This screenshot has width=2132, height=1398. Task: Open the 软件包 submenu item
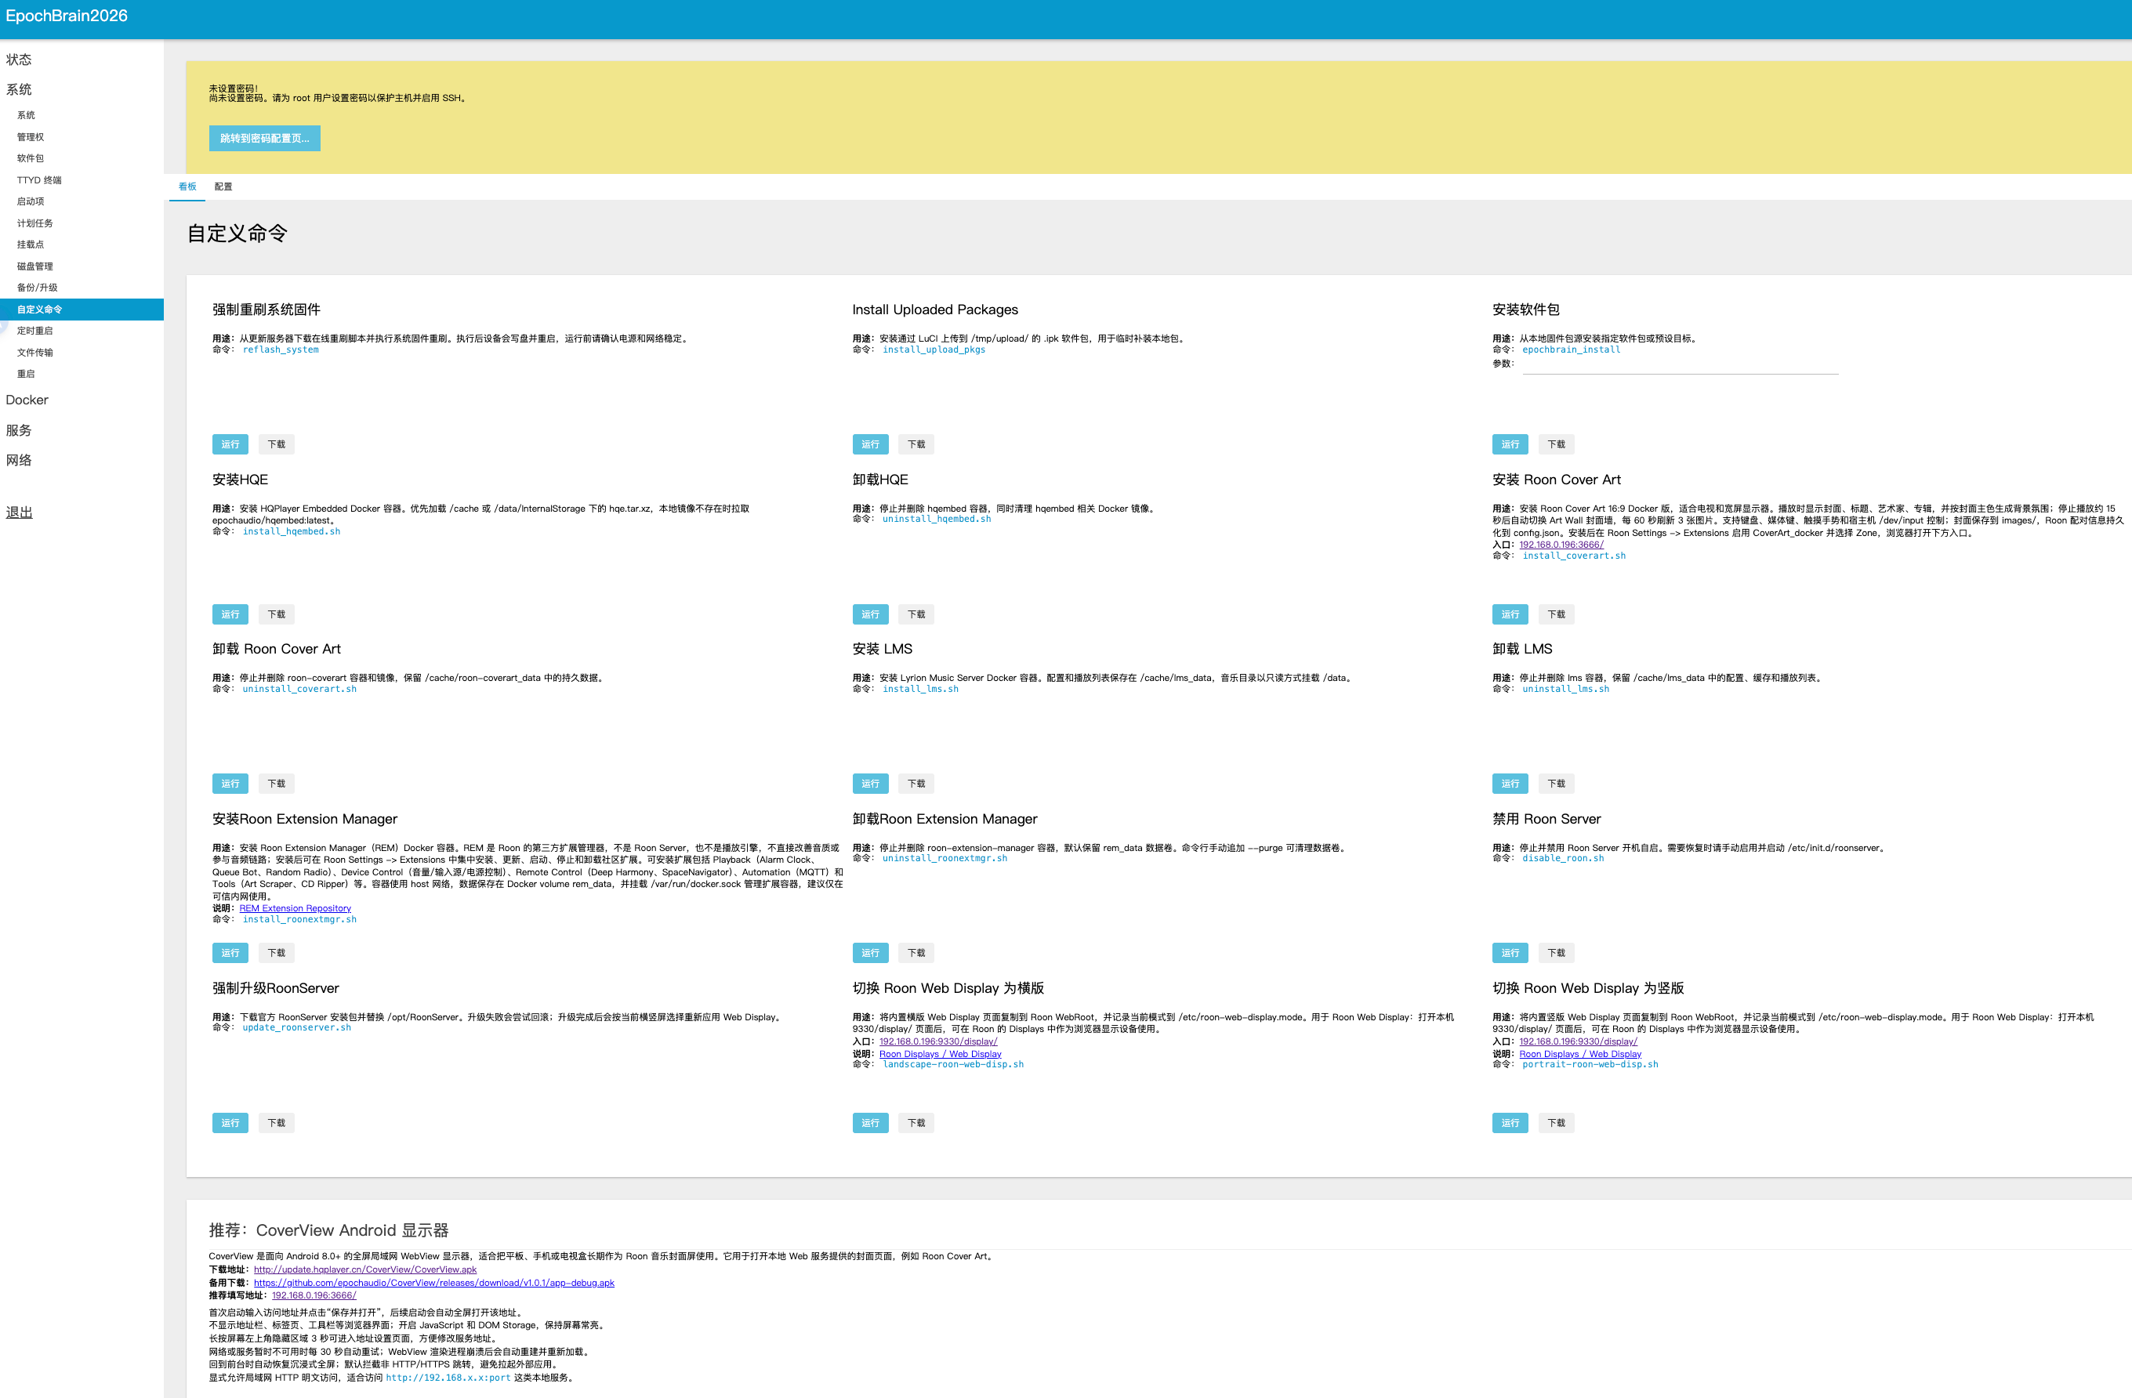pyautogui.click(x=31, y=158)
